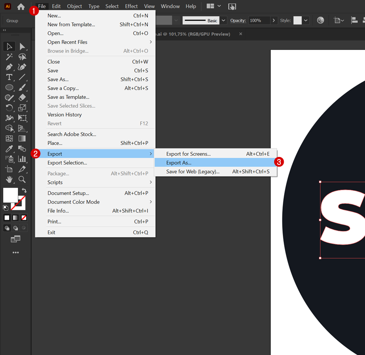The height and width of the screenshot is (355, 365).
Task: Activate the Magic Wand tool
Action: (9, 57)
